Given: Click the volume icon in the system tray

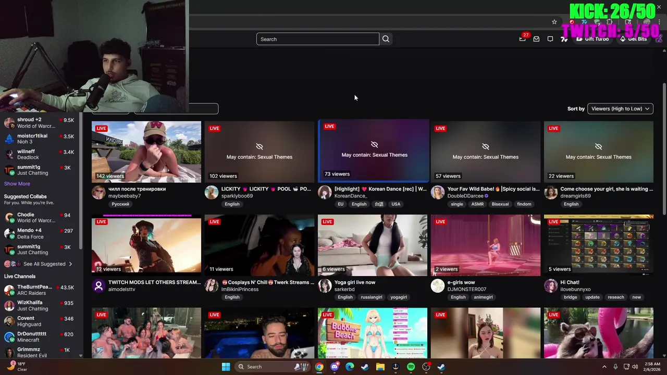Looking at the screenshot, I should pyautogui.click(x=635, y=367).
